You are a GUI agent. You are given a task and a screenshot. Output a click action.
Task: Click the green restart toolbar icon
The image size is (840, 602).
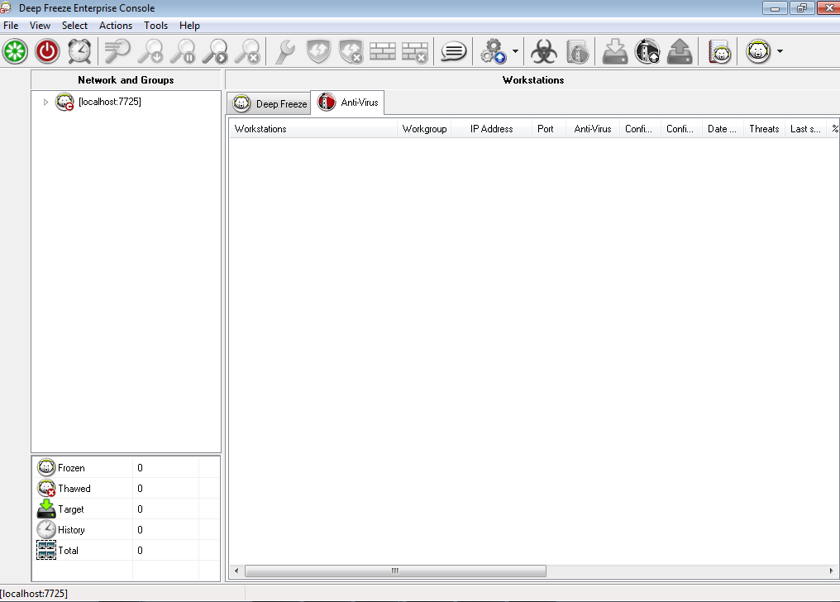click(15, 51)
